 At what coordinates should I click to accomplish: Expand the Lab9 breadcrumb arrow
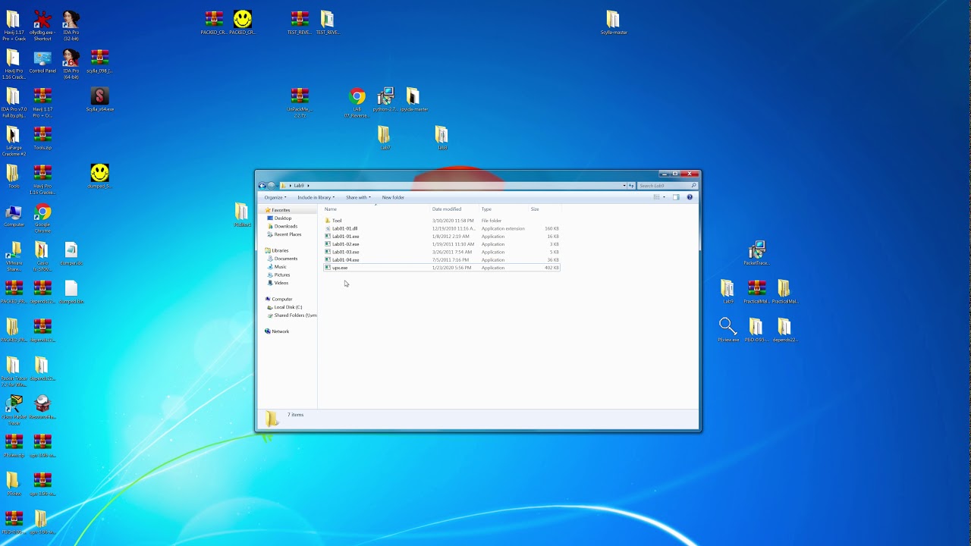tap(308, 185)
